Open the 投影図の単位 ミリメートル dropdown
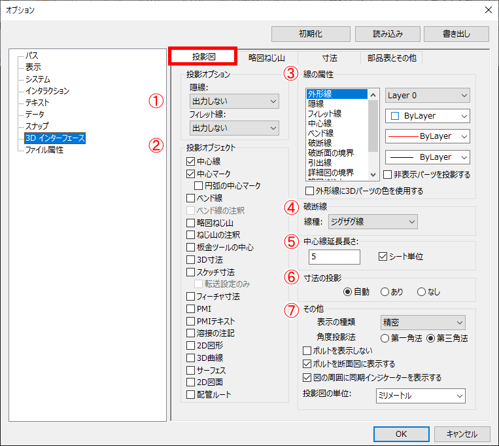This screenshot has height=446, width=499. tap(420, 396)
